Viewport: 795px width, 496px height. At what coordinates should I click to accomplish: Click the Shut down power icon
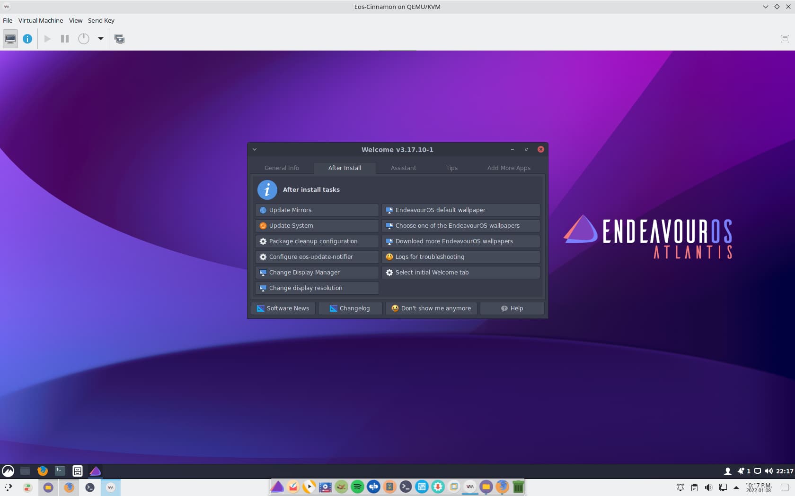[84, 39]
